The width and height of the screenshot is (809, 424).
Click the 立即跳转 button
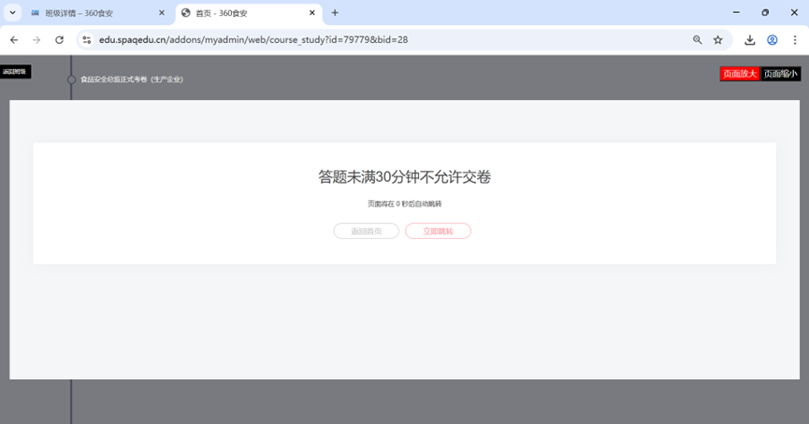(x=438, y=232)
